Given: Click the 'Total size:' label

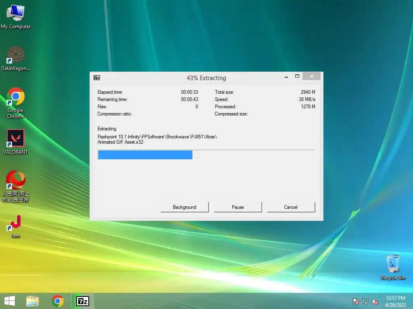Looking at the screenshot, I should [x=224, y=92].
